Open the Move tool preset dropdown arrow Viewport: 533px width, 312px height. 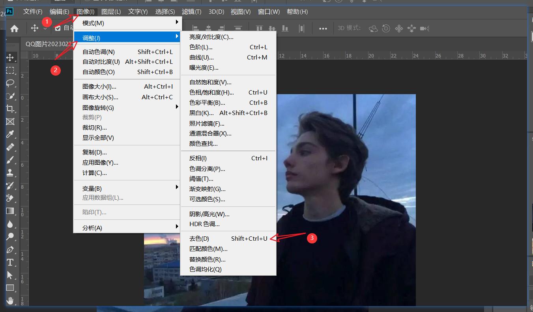point(44,28)
